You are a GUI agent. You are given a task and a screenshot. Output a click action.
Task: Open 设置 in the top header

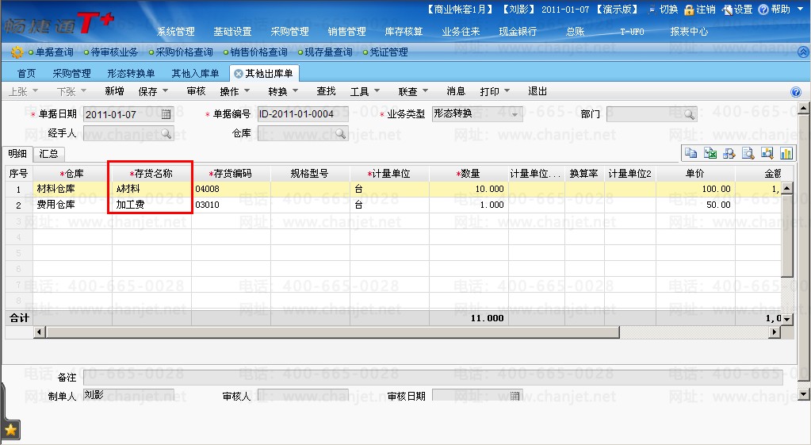737,10
